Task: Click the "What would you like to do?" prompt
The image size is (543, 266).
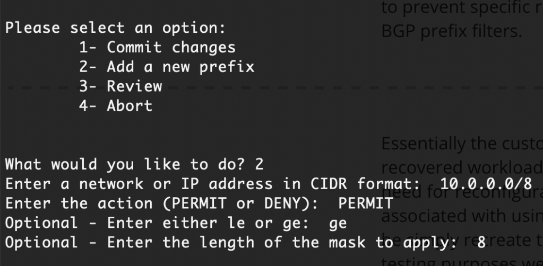Action: (125, 164)
